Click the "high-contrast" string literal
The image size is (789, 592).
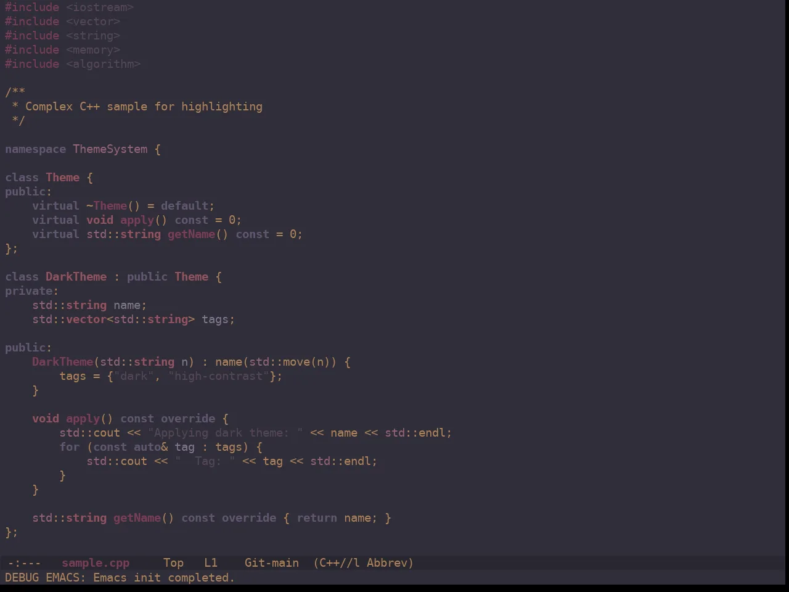click(x=218, y=376)
